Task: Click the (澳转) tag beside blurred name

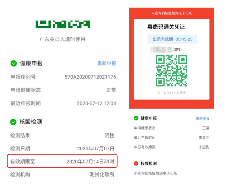Action: click(x=177, y=49)
